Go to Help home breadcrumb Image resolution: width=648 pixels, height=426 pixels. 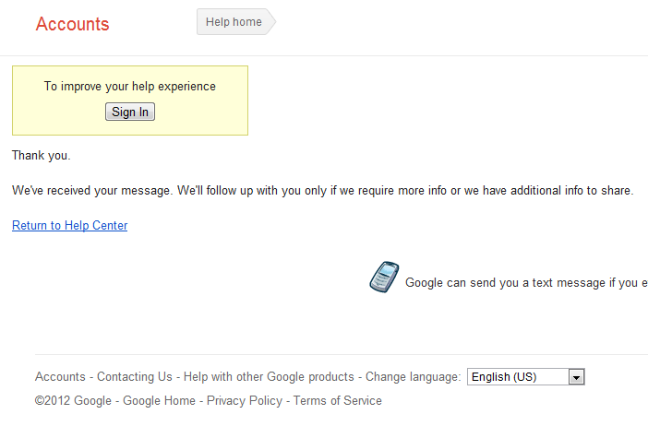(234, 22)
